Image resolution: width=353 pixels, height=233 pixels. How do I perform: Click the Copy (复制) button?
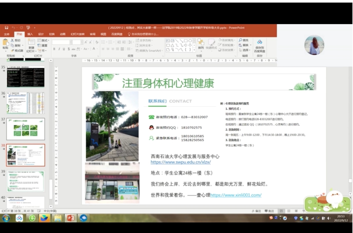tap(15, 45)
